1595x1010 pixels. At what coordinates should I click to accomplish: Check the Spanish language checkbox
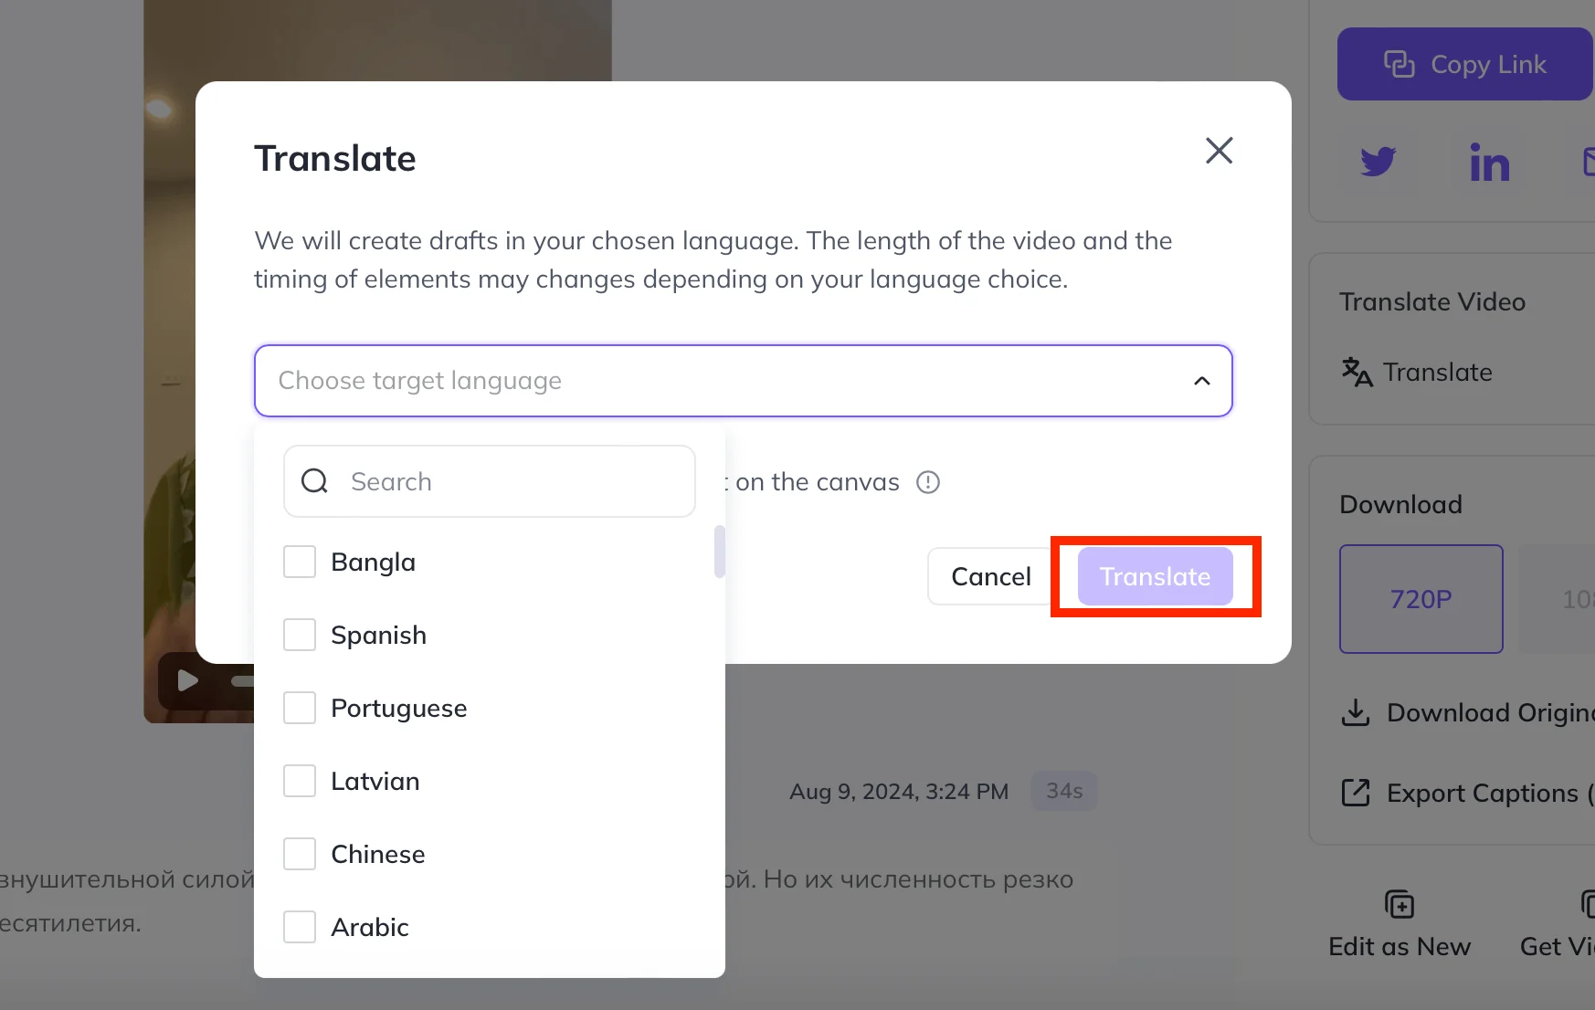tap(300, 635)
